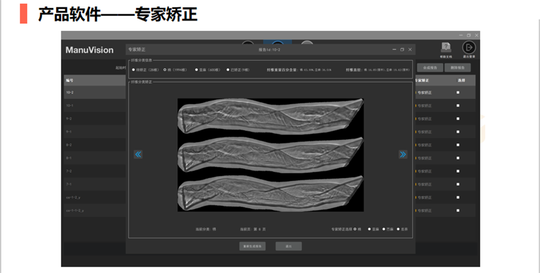Open 专家矫正 link for row 10-2
This screenshot has height=273, width=540.
(424, 93)
